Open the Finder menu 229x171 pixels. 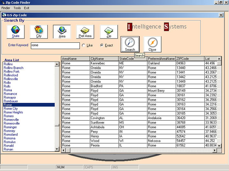click(x=6, y=8)
